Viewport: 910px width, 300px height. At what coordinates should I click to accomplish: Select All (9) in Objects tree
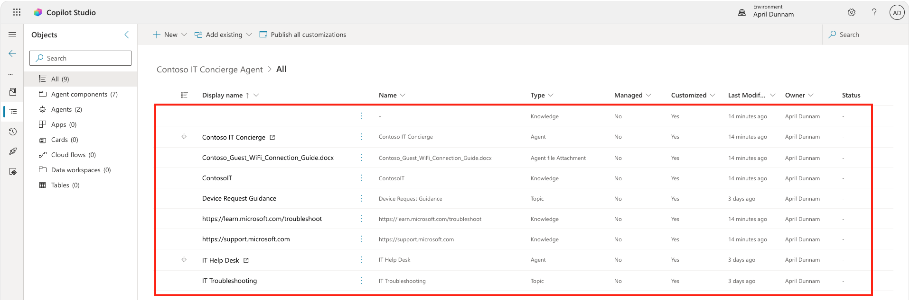(81, 79)
